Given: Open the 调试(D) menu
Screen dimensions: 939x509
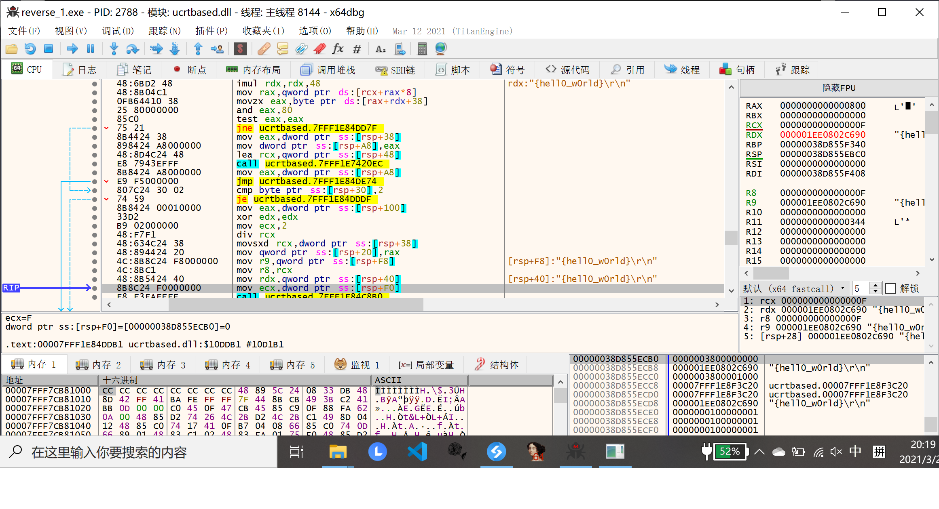Looking at the screenshot, I should click(118, 31).
